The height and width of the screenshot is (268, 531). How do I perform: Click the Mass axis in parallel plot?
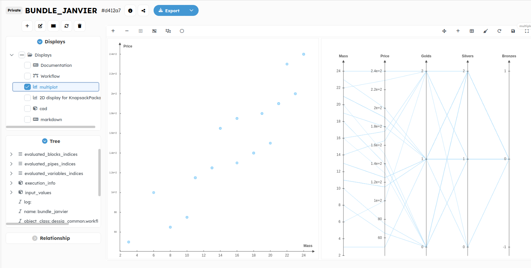click(x=343, y=158)
